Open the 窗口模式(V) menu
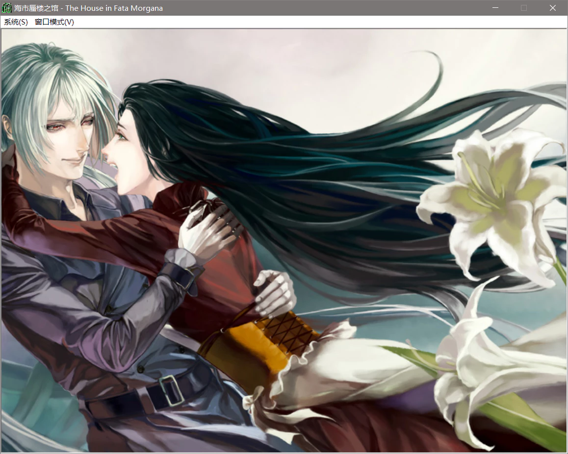Screen dimensions: 568x454 coord(54,22)
